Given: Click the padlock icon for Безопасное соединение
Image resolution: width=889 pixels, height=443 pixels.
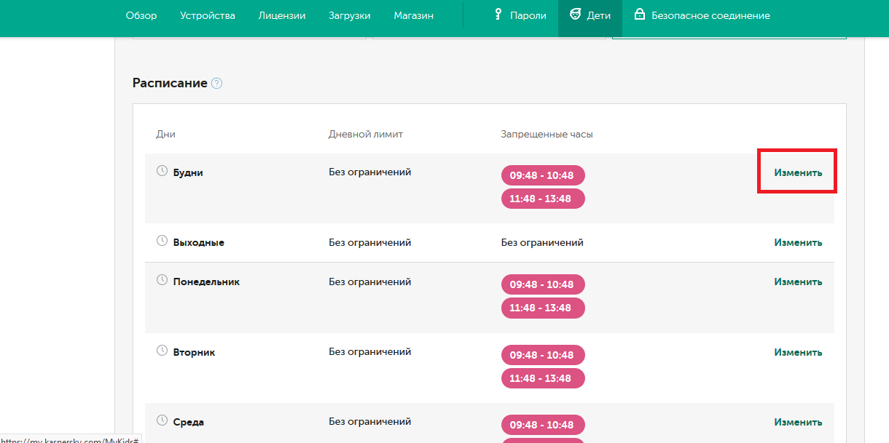Looking at the screenshot, I should coord(640,15).
